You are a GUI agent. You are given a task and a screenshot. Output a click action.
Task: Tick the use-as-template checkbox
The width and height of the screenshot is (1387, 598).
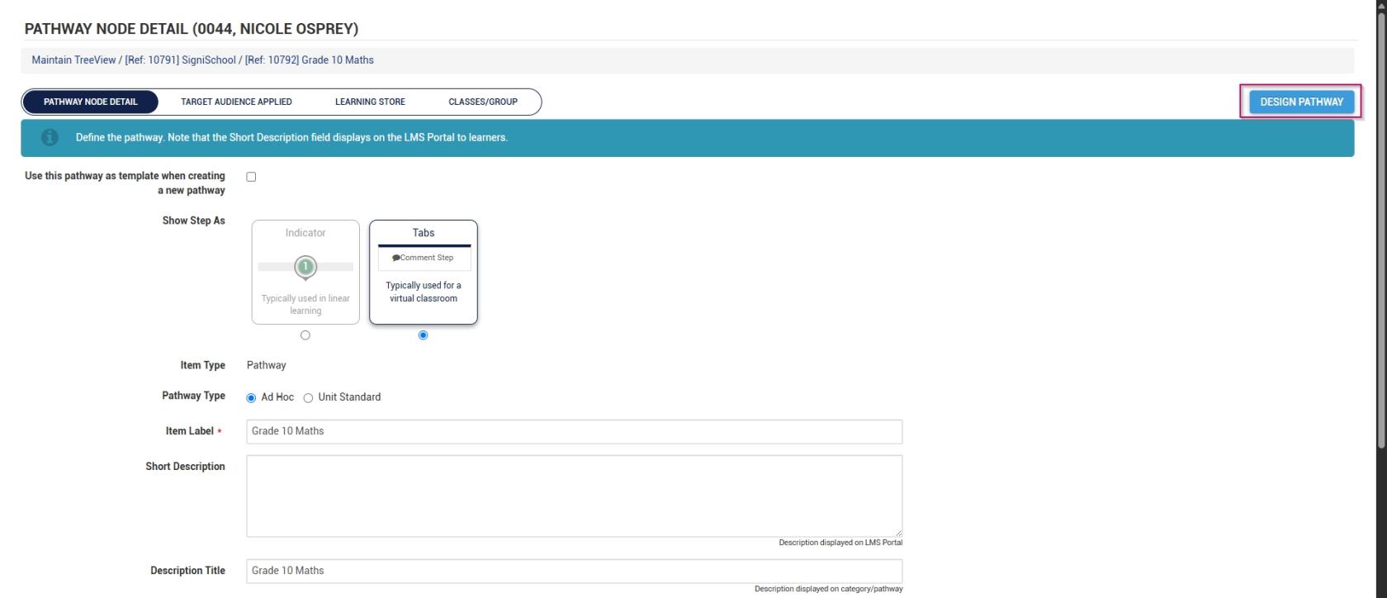tap(251, 177)
